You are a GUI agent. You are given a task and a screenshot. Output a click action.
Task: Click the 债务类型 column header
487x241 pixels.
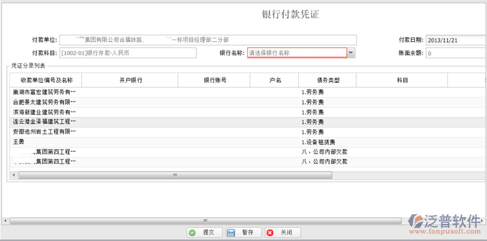[x=328, y=80]
